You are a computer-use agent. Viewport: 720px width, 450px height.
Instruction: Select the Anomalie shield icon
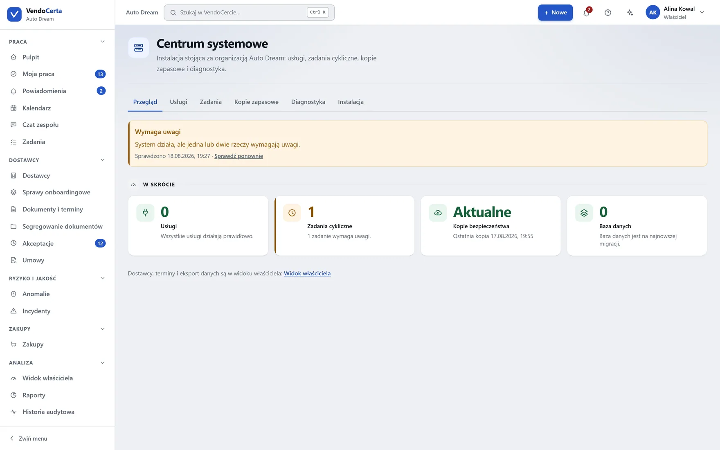13,294
